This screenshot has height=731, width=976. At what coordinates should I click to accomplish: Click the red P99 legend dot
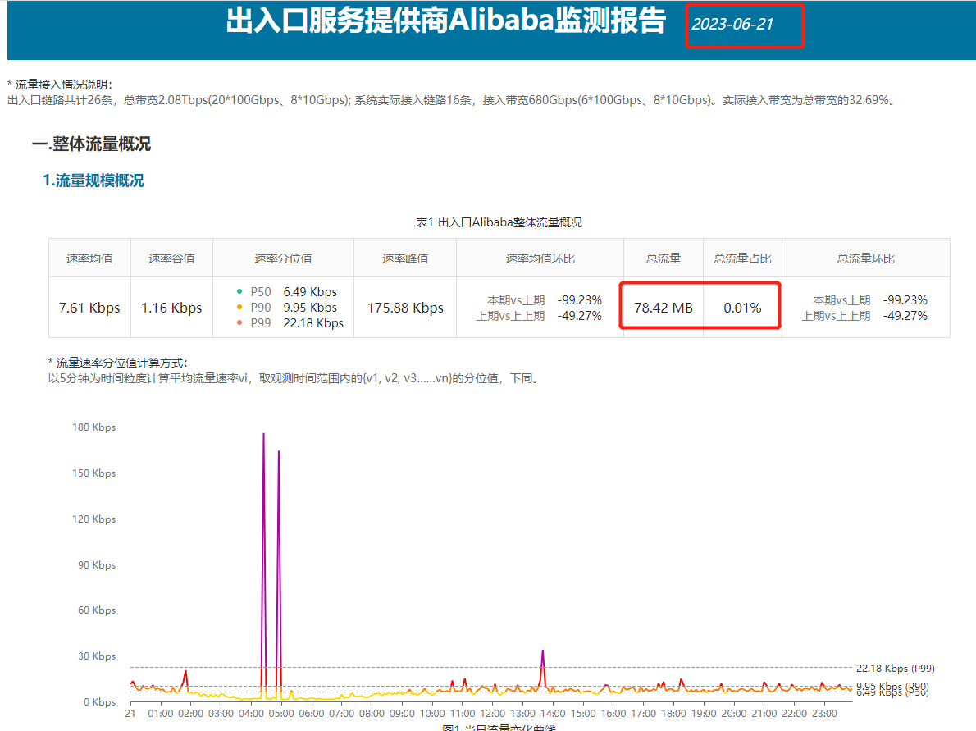239,323
